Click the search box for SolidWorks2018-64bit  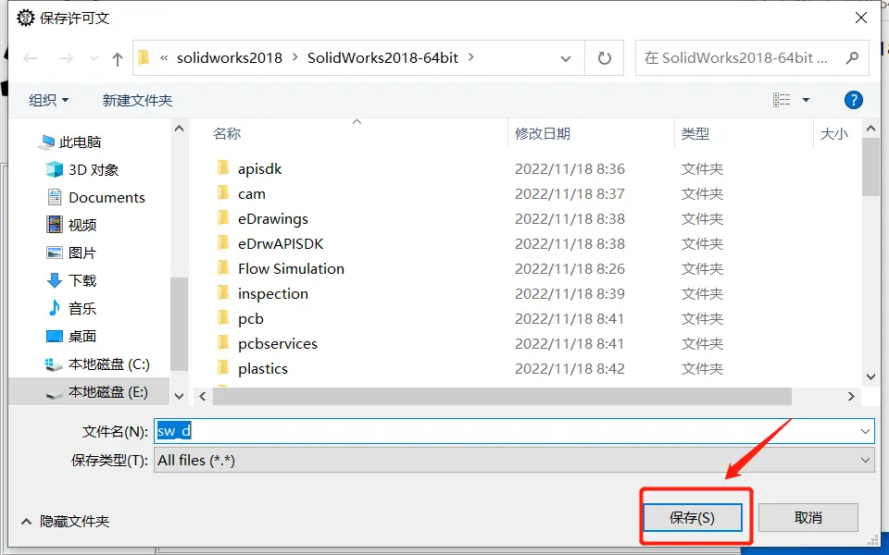pos(752,57)
